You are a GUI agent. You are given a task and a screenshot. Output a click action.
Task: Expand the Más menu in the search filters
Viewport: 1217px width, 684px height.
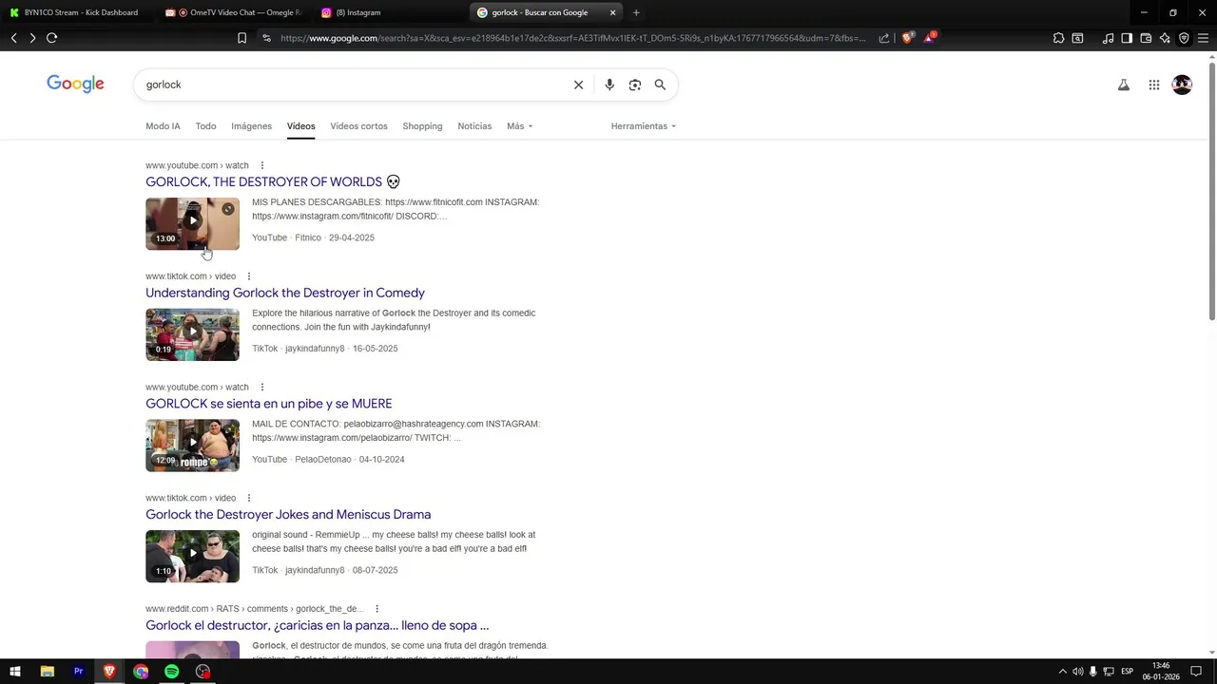point(519,126)
